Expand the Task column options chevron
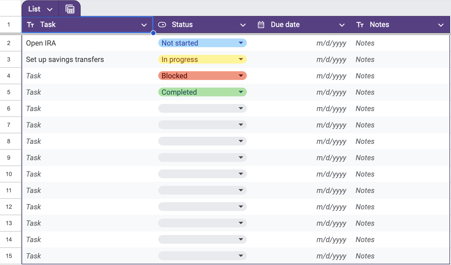This screenshot has height=265, width=451. click(144, 25)
